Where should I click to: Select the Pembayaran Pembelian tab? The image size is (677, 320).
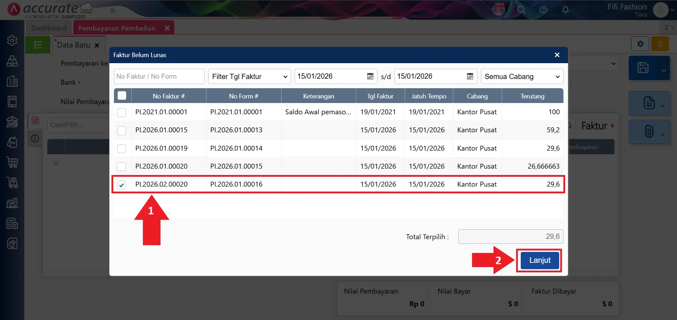[x=117, y=28]
